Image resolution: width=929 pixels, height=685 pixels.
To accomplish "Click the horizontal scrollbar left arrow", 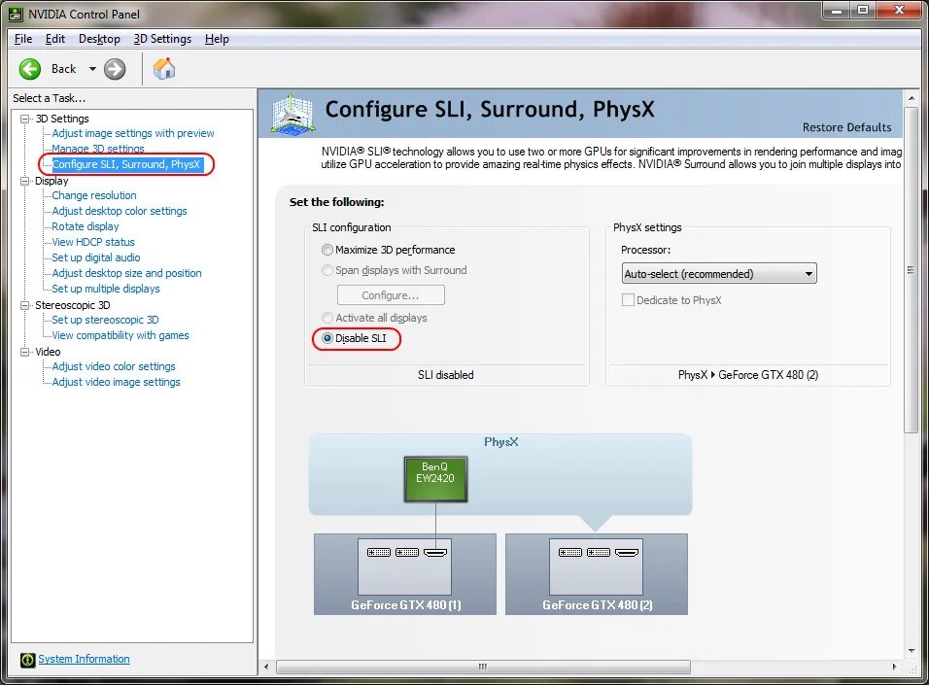I will [x=266, y=667].
